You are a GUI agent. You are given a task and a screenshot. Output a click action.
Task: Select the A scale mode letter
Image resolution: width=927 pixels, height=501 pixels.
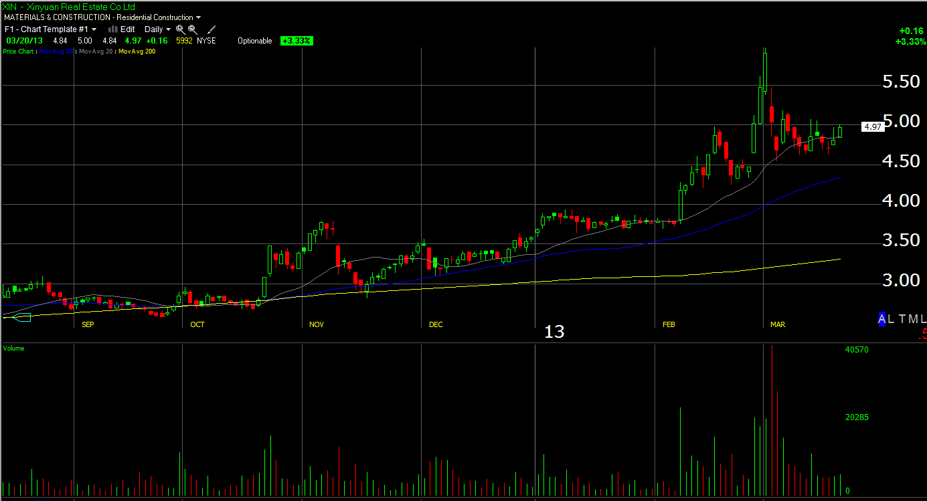point(882,319)
